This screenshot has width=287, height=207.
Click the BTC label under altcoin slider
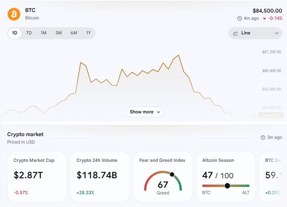click(x=206, y=193)
